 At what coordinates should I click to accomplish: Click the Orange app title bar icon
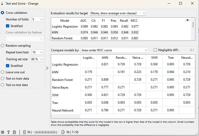click(2, 4)
